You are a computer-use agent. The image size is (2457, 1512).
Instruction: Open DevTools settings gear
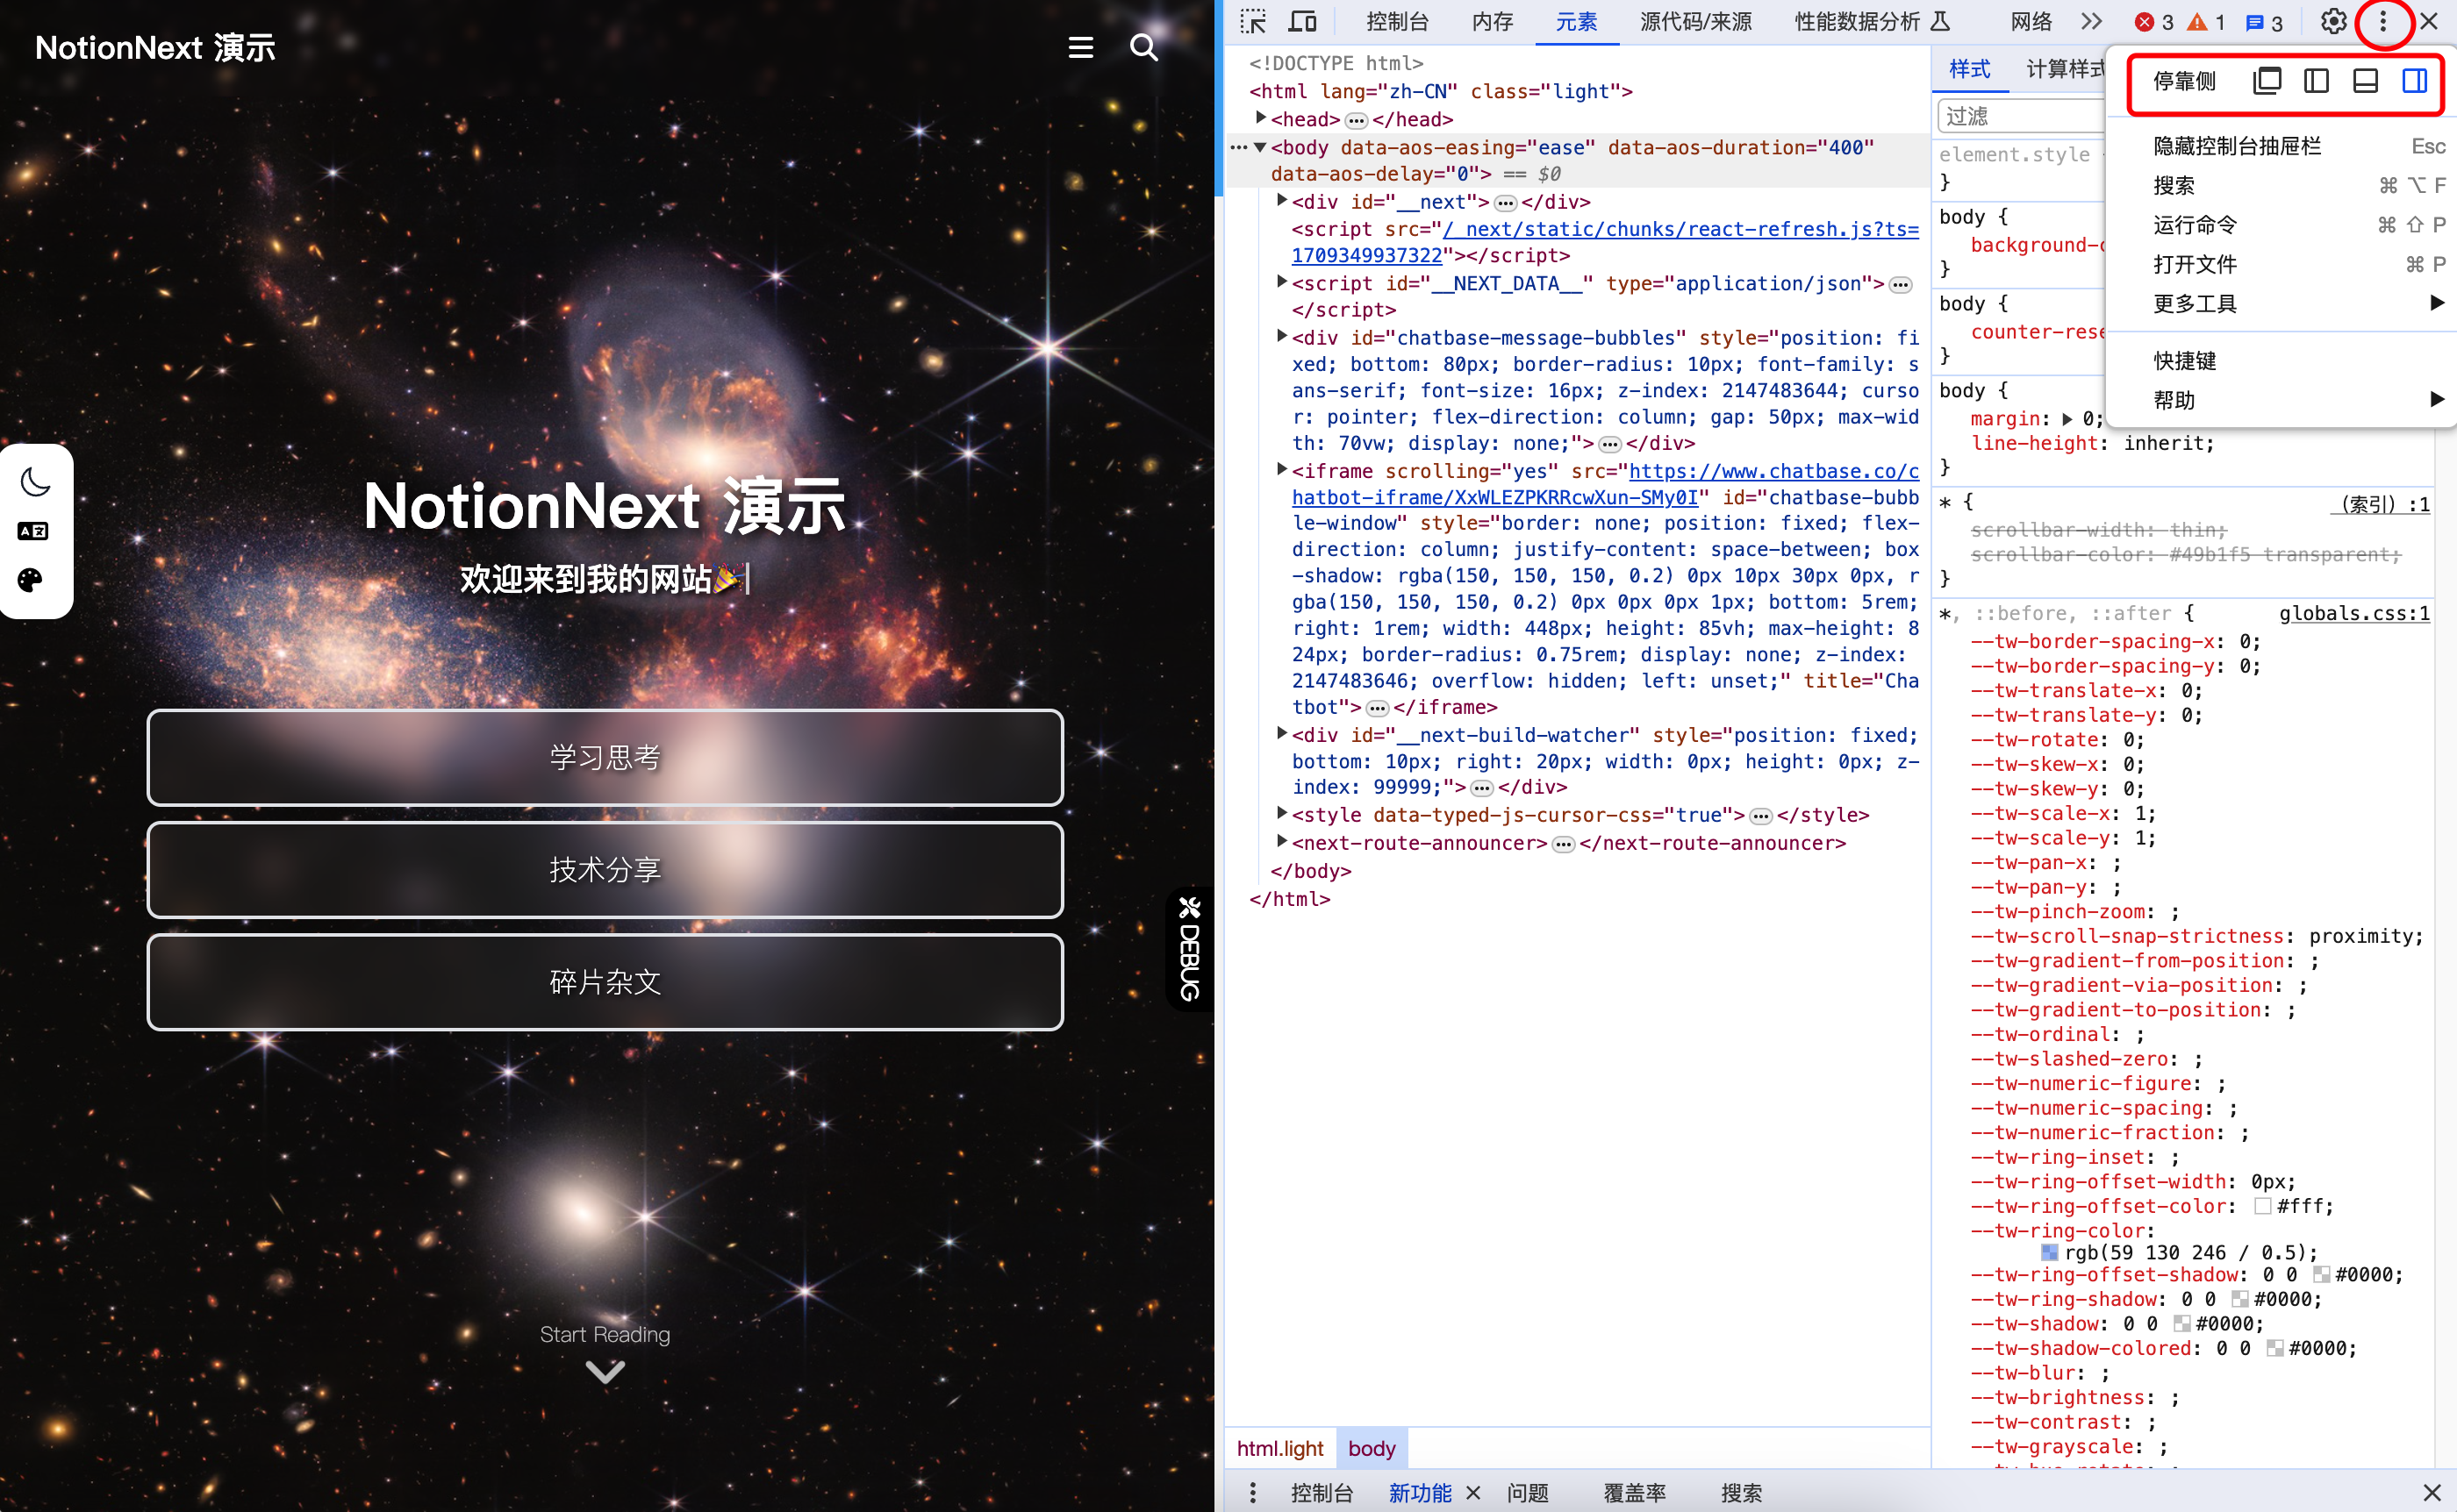pos(2334,22)
